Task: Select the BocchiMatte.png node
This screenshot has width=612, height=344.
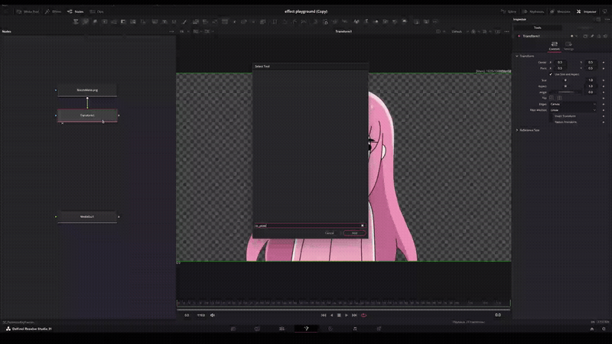Action: pos(87,90)
